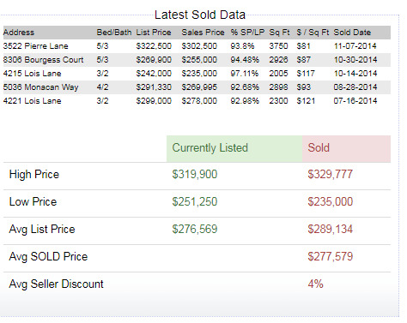407x323 pixels.
Task: Click the 4% Avg Seller Discount value
Action: pos(315,284)
